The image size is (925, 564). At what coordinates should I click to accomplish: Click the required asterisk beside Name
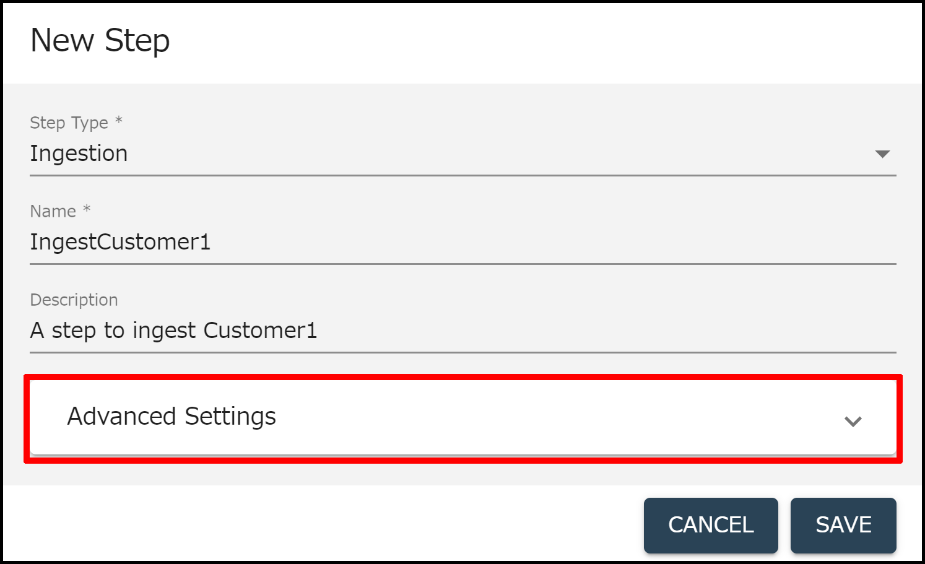tap(87, 209)
